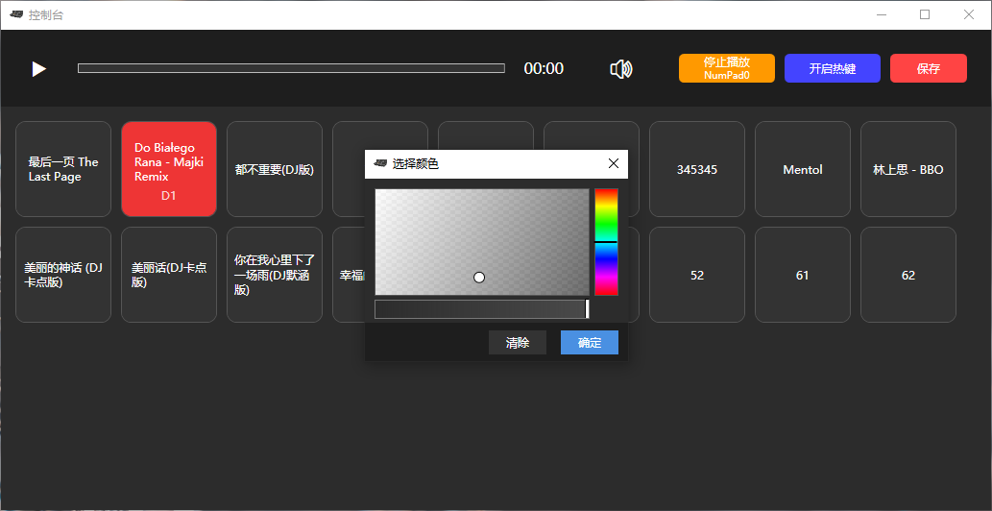Maximize the 控制台 window
The width and height of the screenshot is (992, 511).
925,14
